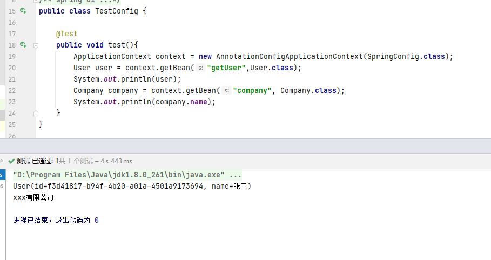Image resolution: width=491 pixels, height=260 pixels.
Task: Click the parameter hint before "company" string
Action: [x=226, y=91]
